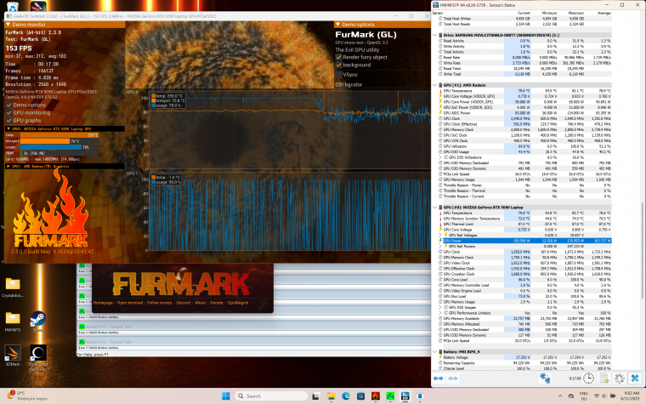Collapse Demo monitor panel triangle

(x=8, y=25)
